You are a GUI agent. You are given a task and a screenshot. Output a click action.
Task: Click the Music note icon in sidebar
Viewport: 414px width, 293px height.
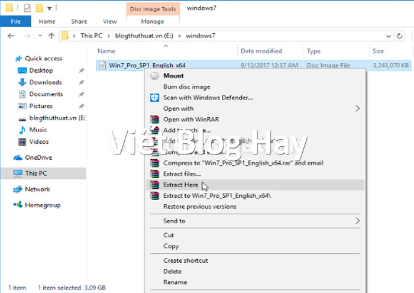click(22, 130)
